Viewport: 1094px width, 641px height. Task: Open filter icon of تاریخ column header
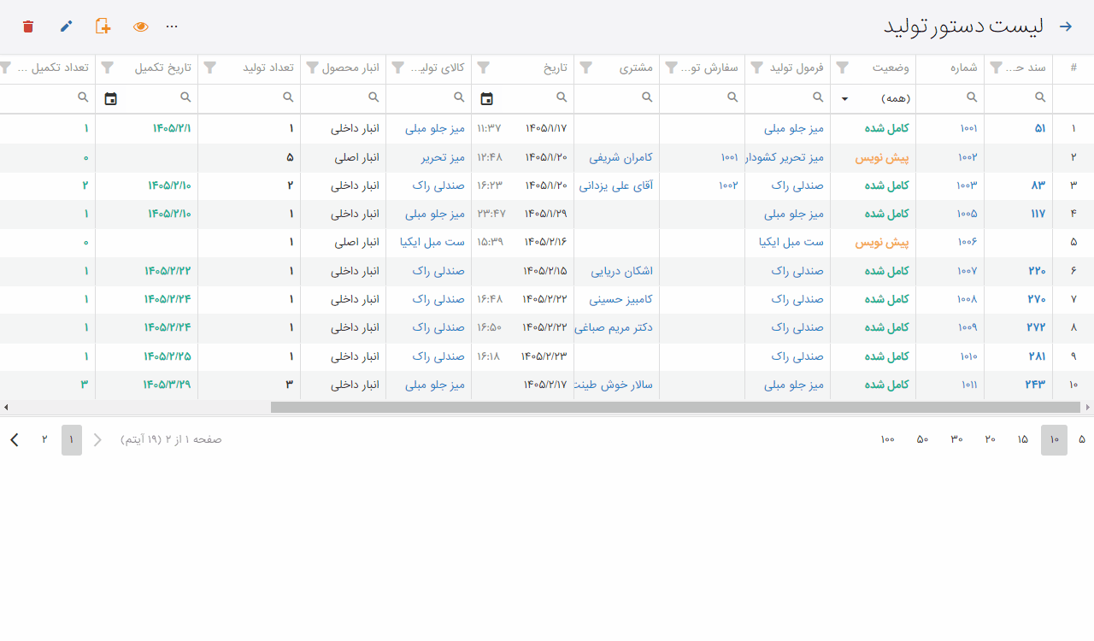coord(483,68)
